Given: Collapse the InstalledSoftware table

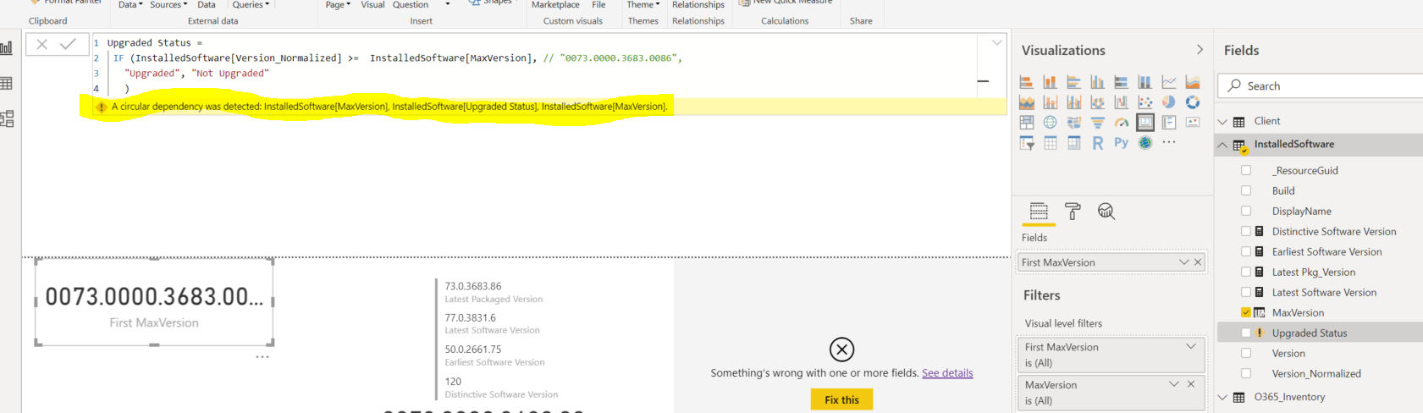Looking at the screenshot, I should coord(1222,145).
